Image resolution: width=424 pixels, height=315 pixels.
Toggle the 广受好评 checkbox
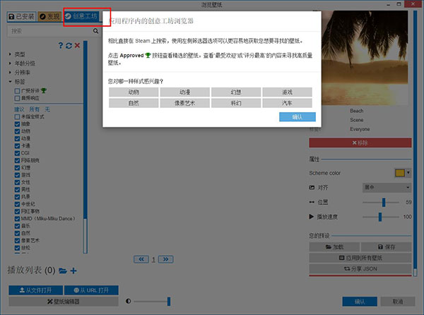coord(18,90)
